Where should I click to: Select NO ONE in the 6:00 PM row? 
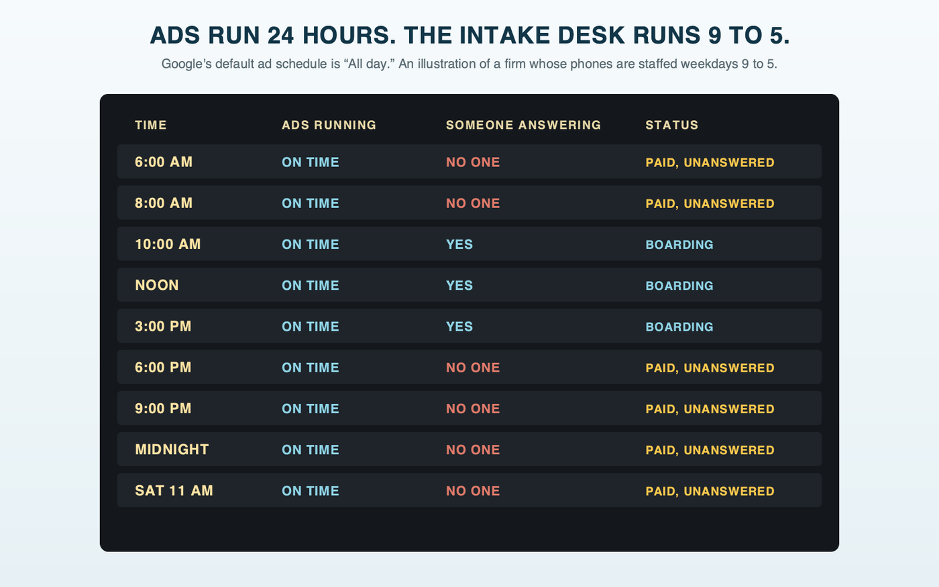(x=473, y=368)
